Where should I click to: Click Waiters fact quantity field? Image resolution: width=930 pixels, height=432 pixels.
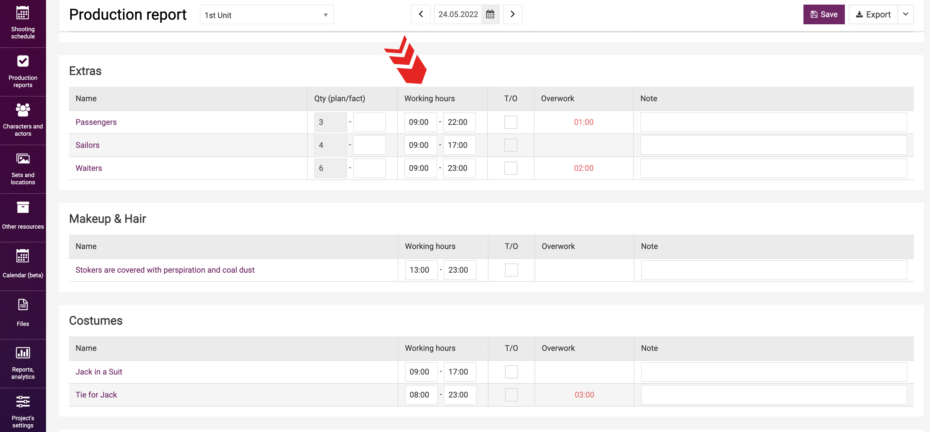pos(369,168)
